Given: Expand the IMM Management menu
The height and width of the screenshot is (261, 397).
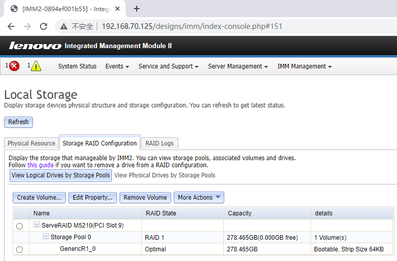Looking at the screenshot, I should (304, 66).
